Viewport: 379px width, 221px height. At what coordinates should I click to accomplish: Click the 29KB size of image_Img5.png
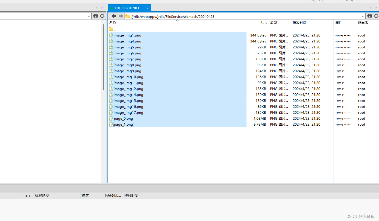tap(262, 47)
